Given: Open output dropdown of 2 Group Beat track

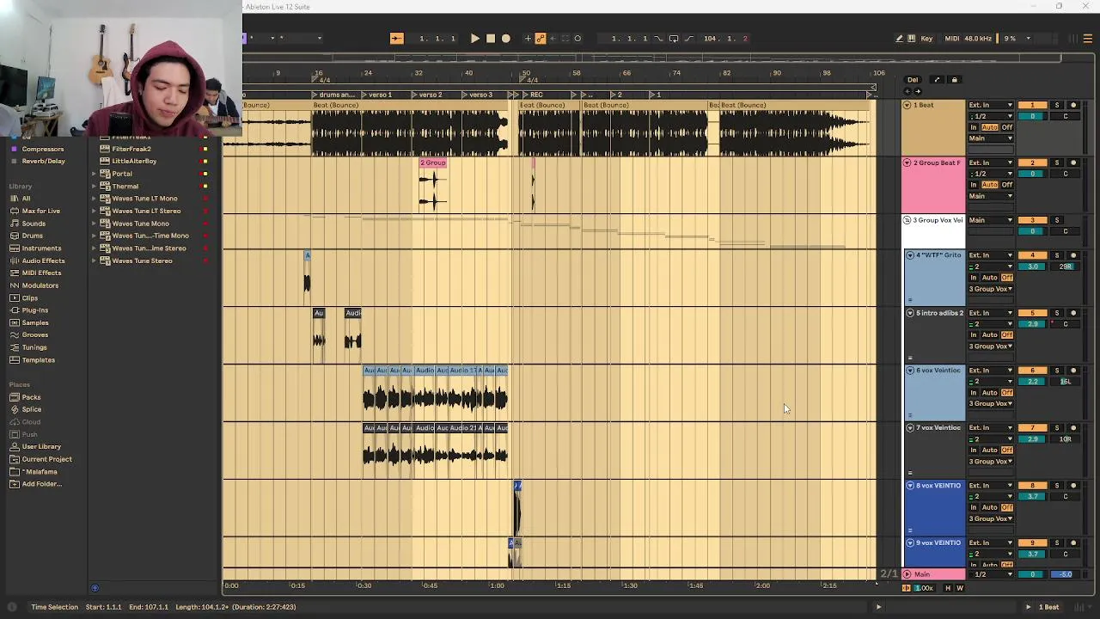Looking at the screenshot, I should (x=992, y=196).
